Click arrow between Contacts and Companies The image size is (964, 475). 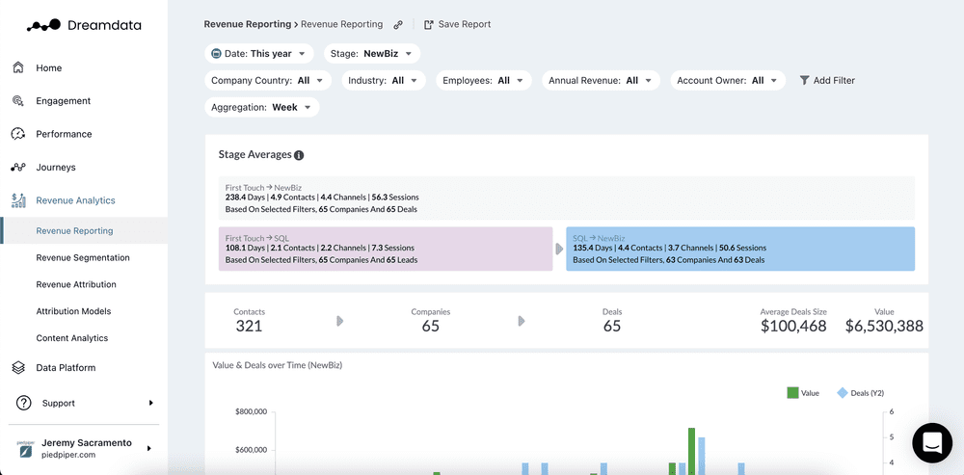340,321
